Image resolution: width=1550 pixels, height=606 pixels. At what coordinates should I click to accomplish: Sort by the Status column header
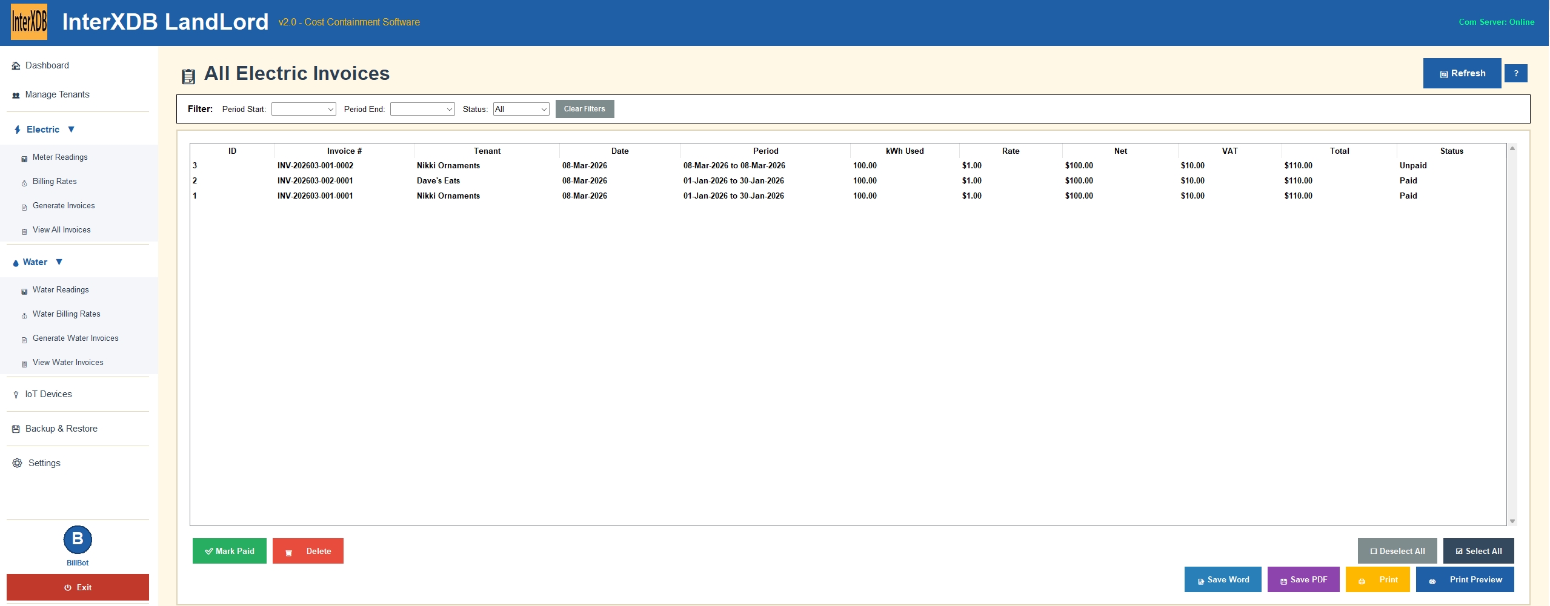(x=1451, y=151)
